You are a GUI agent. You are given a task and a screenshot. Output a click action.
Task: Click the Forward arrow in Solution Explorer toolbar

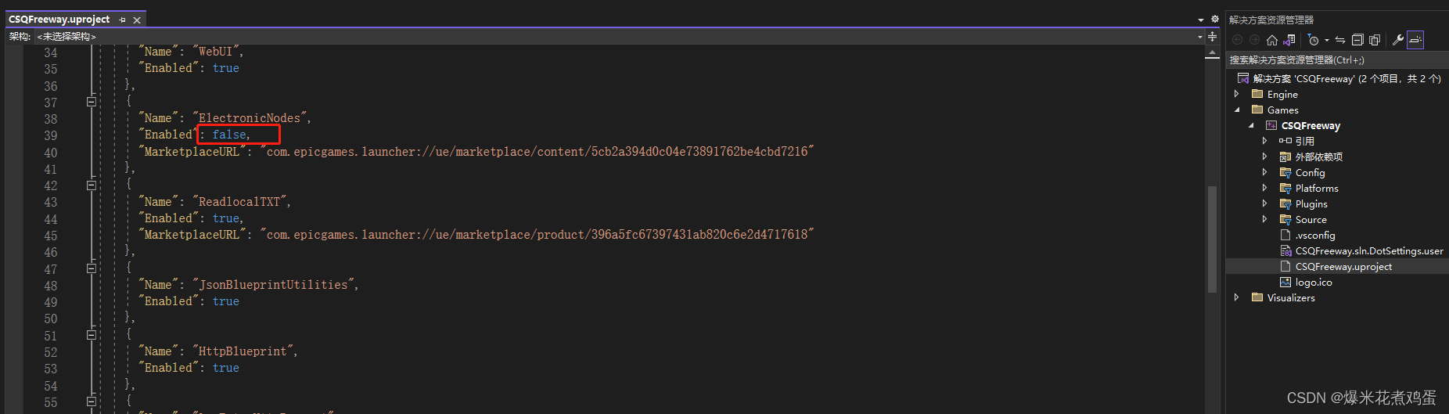1254,40
